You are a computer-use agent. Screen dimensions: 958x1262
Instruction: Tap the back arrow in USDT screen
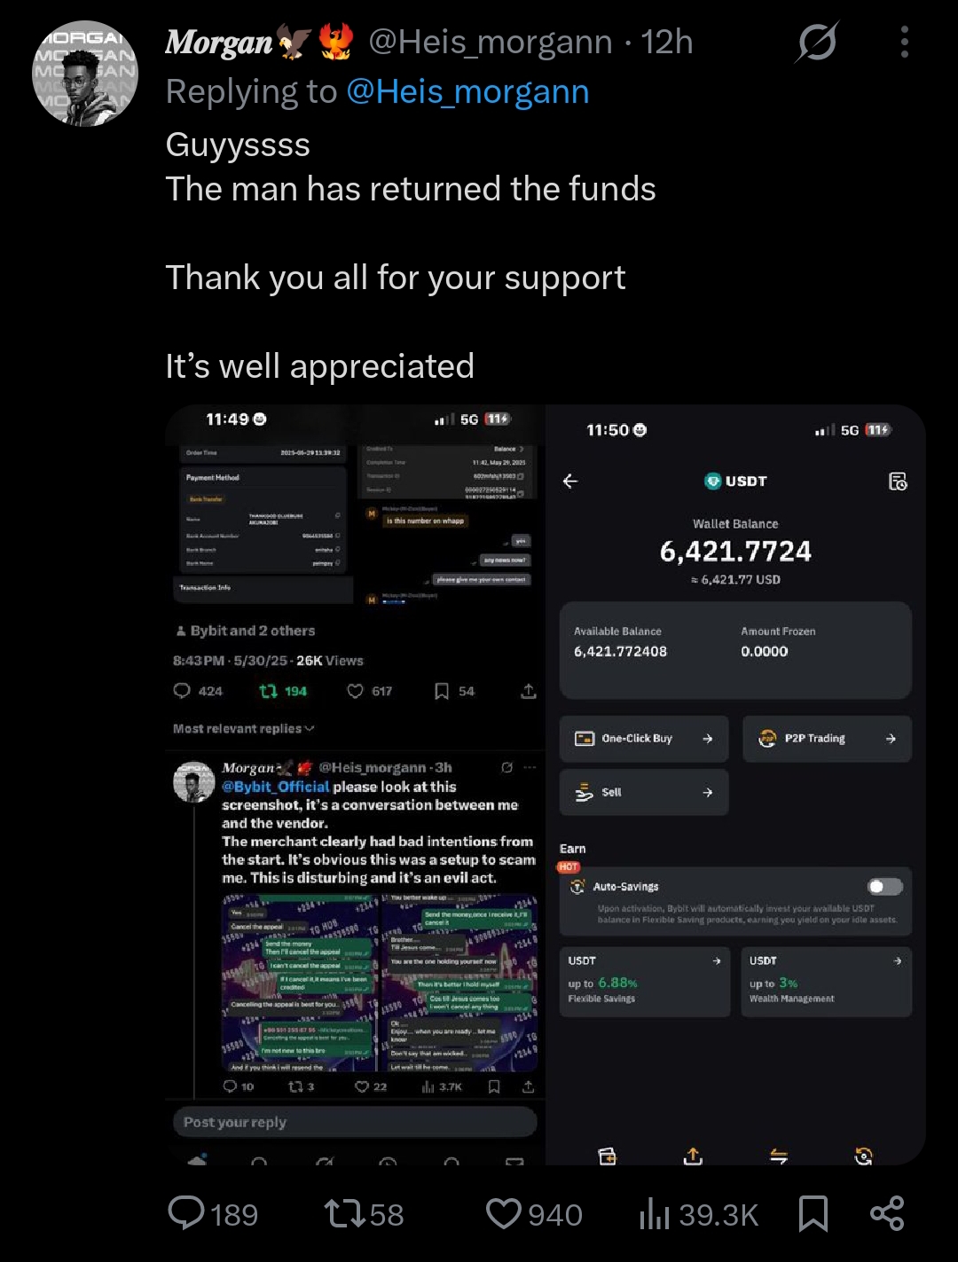point(570,481)
